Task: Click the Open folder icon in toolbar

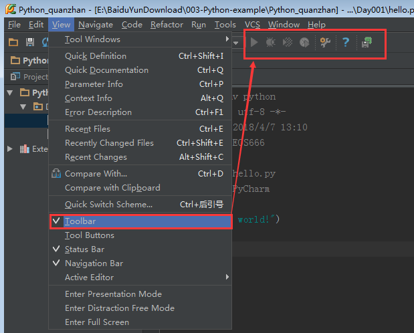Action: point(13,42)
